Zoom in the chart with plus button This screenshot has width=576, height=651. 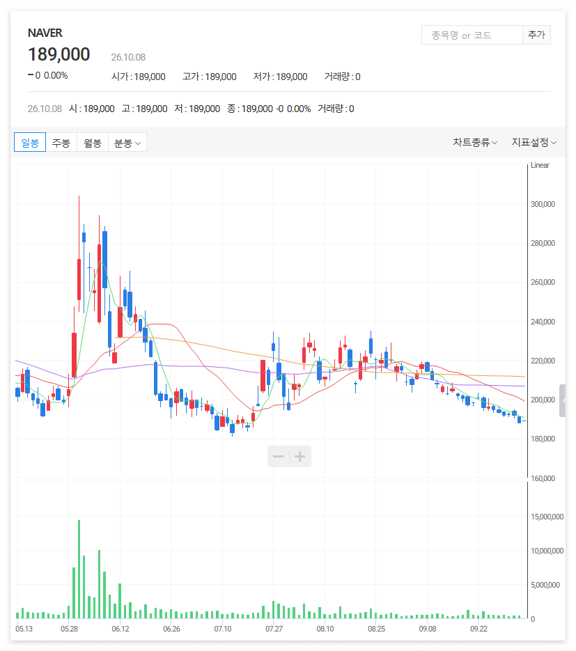pos(299,457)
